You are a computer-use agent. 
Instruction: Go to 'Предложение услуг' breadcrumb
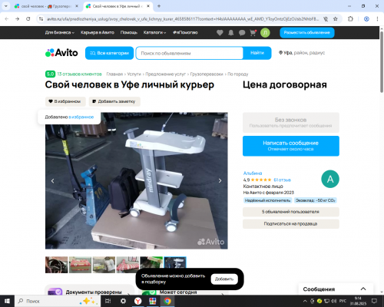coord(165,74)
